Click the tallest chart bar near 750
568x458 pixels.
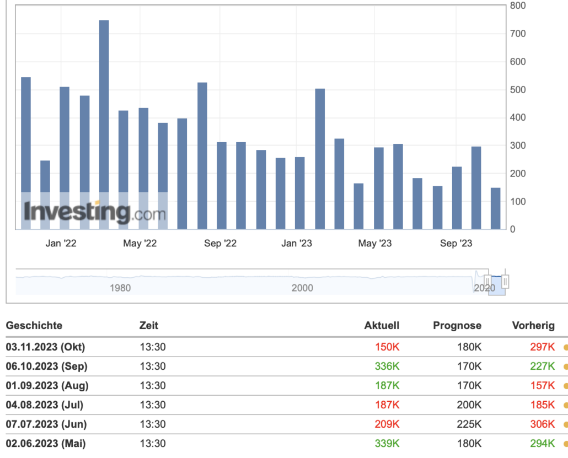[104, 125]
